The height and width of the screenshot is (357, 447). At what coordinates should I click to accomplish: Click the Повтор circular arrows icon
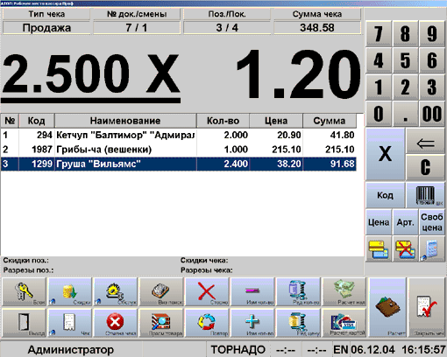click(x=207, y=323)
